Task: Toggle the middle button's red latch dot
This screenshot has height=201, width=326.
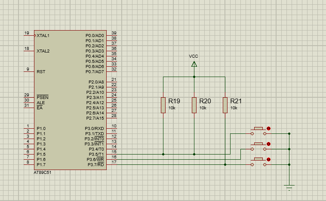Action: pyautogui.click(x=269, y=144)
